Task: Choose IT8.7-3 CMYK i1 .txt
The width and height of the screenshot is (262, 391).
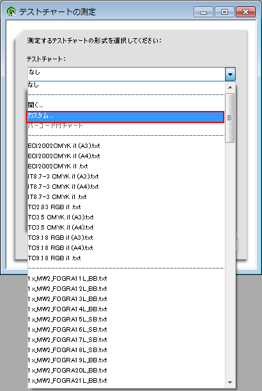Action: 126,196
